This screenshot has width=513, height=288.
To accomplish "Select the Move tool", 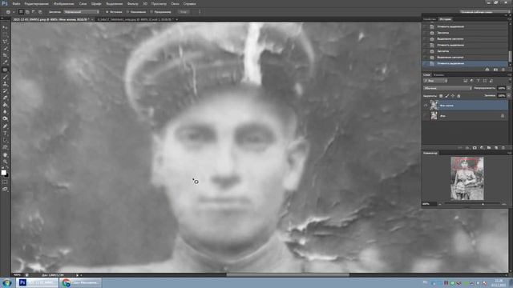I will point(5,27).
